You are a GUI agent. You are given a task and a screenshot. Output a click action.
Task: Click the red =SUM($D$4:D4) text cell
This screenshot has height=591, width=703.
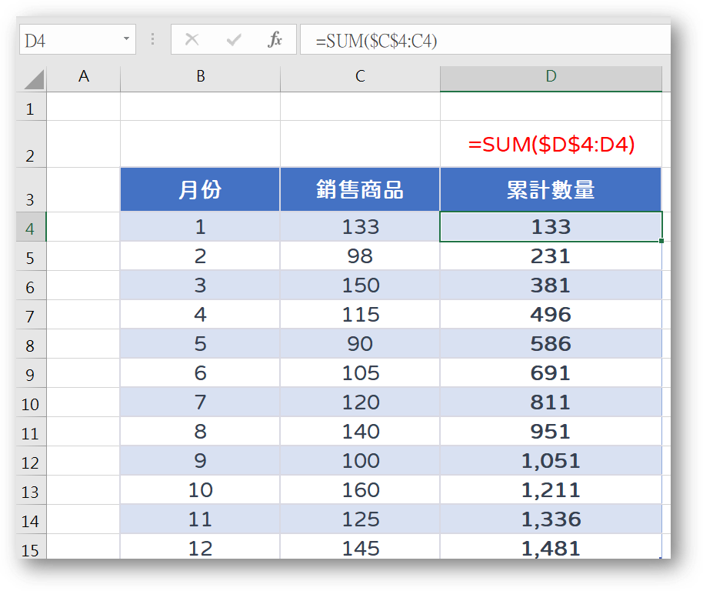click(x=551, y=145)
